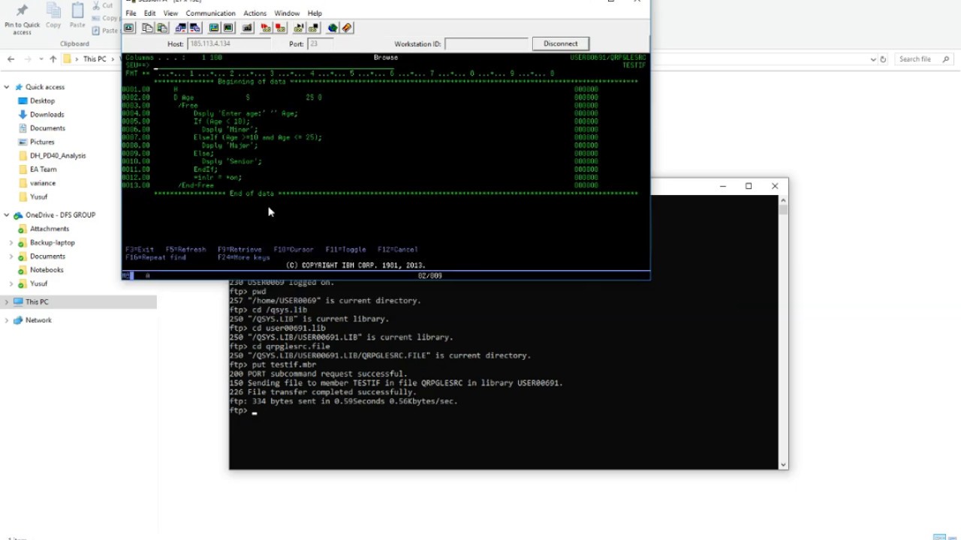Viewport: 961px width, 540px height.
Task: Select Desktop under Quick access
Action: pos(42,100)
